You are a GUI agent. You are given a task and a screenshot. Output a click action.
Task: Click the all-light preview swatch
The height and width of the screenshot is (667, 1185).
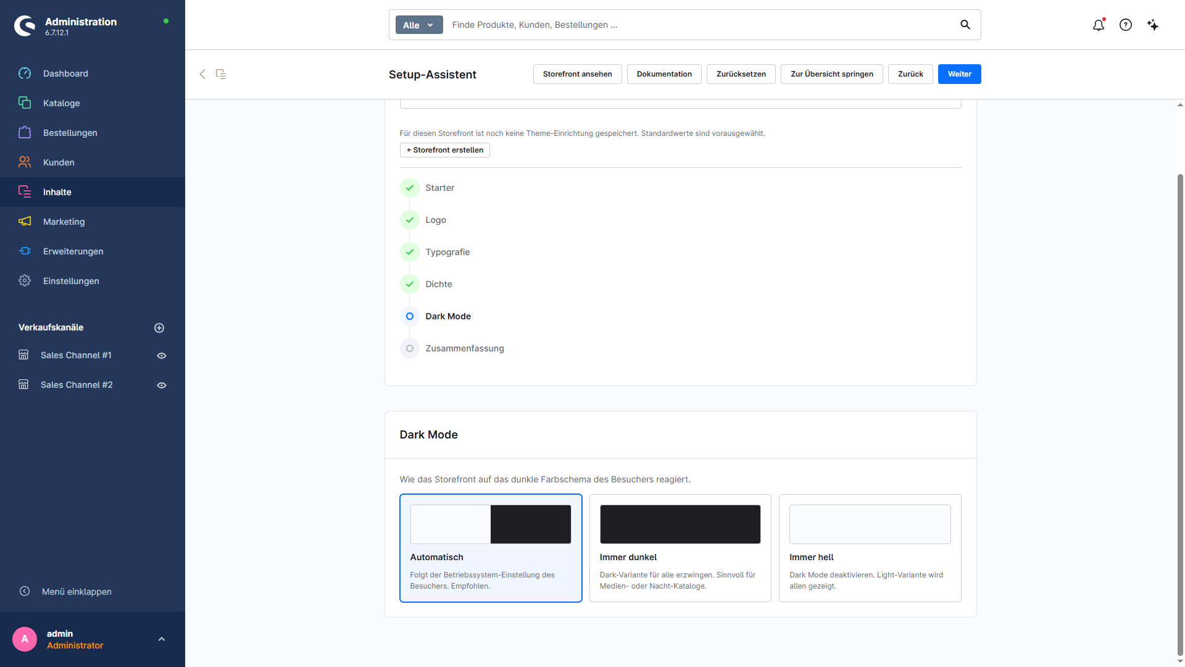coord(870,524)
